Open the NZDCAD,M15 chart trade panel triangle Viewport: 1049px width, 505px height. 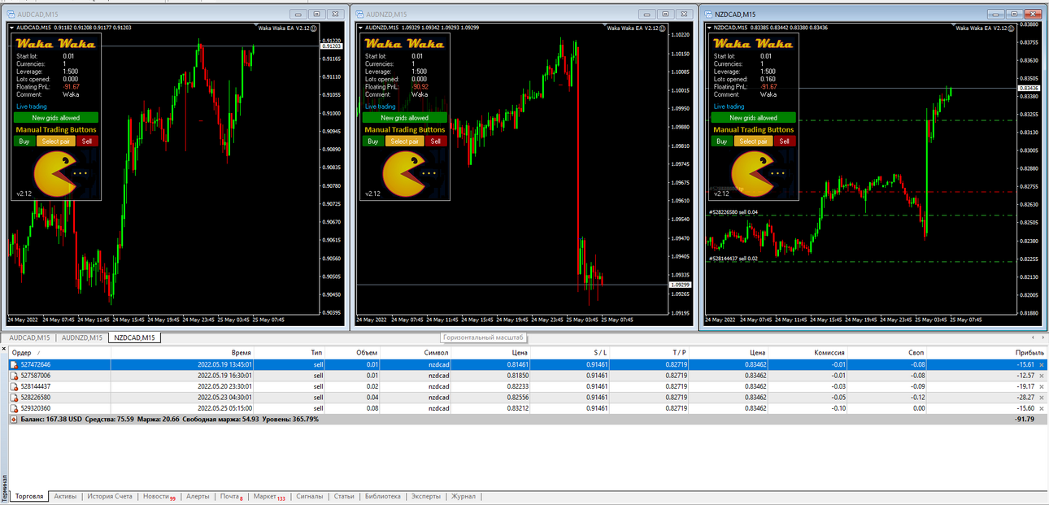(x=710, y=28)
